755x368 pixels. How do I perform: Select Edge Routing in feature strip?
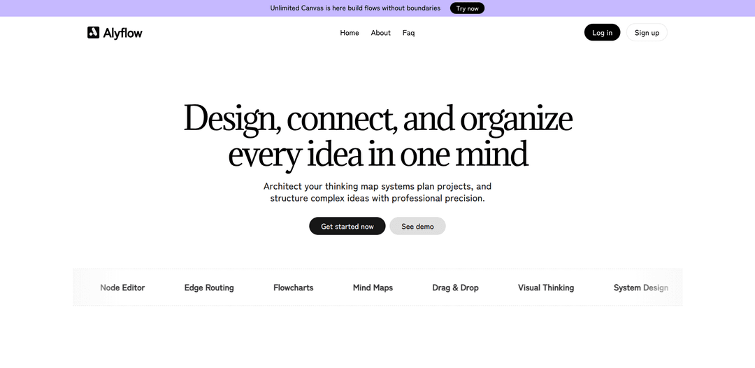coord(209,288)
